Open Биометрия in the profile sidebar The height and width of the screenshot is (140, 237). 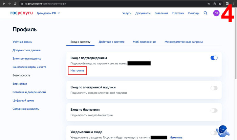20,84
